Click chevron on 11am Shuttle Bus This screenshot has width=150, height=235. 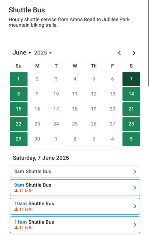tap(135, 224)
